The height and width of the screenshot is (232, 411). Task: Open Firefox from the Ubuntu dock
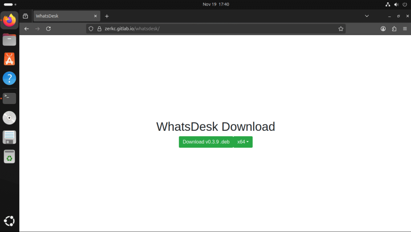point(9,20)
